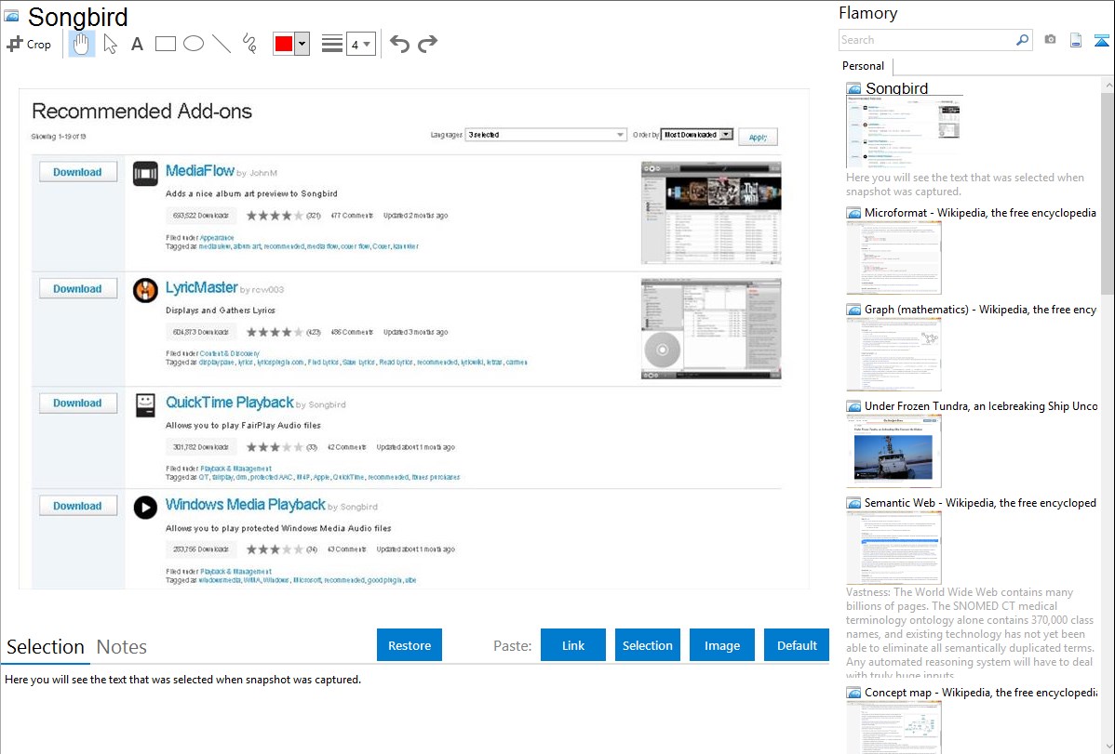Click the Under Frozen Tundra entry title

[981, 405]
